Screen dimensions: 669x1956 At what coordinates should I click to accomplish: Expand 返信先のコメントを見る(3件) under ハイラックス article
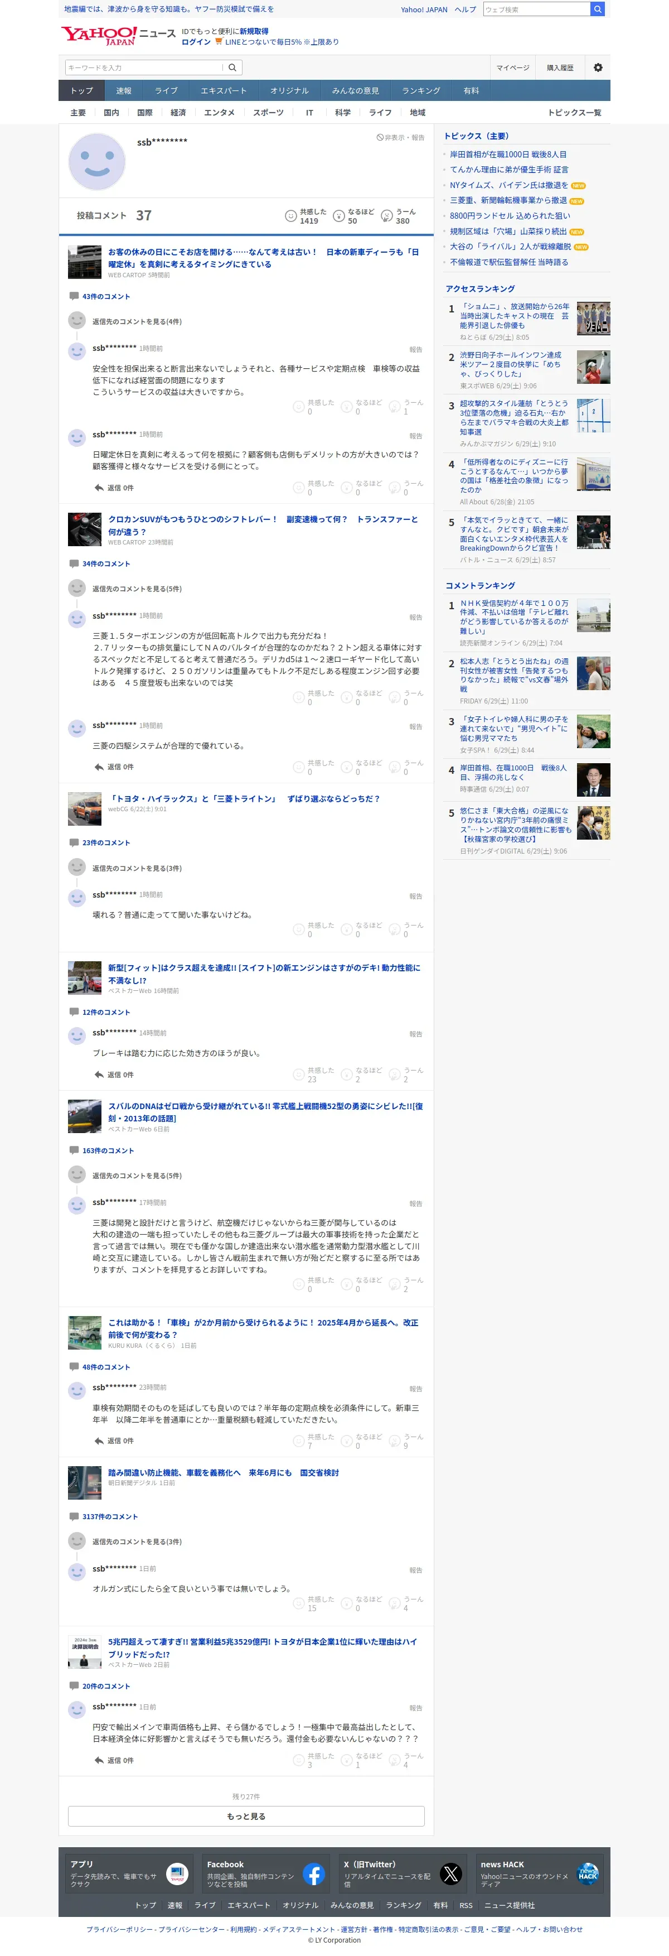137,868
